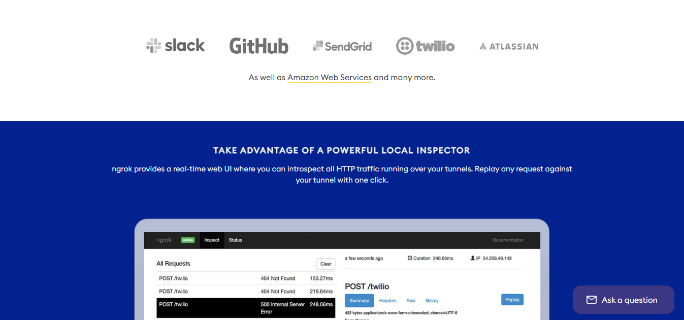Open the Summary tab of the request
Viewport: 684px width, 320px height.
tap(359, 300)
